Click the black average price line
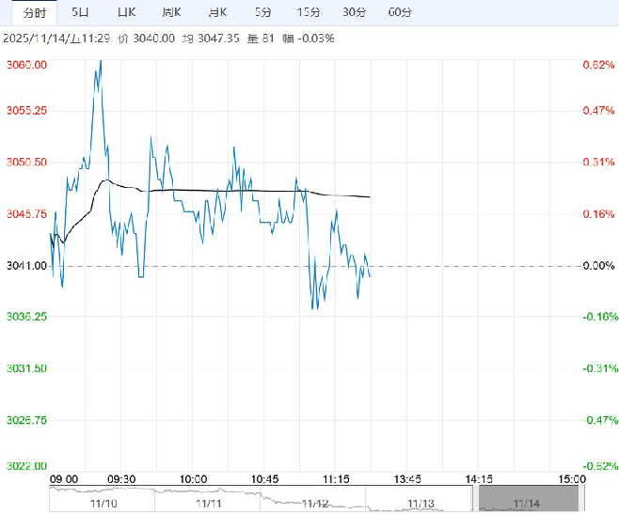The image size is (619, 514). (x=235, y=191)
